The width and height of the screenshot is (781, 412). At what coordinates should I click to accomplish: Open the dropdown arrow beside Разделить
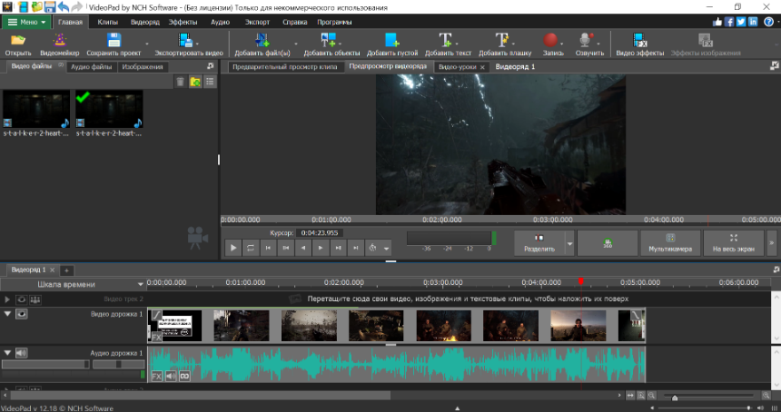click(569, 243)
